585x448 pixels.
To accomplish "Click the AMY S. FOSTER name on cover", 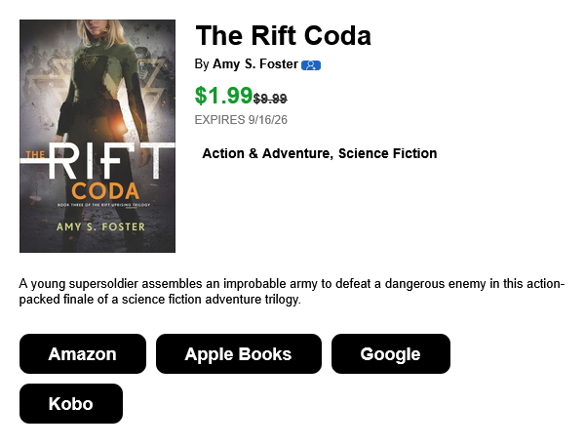I will point(100,226).
